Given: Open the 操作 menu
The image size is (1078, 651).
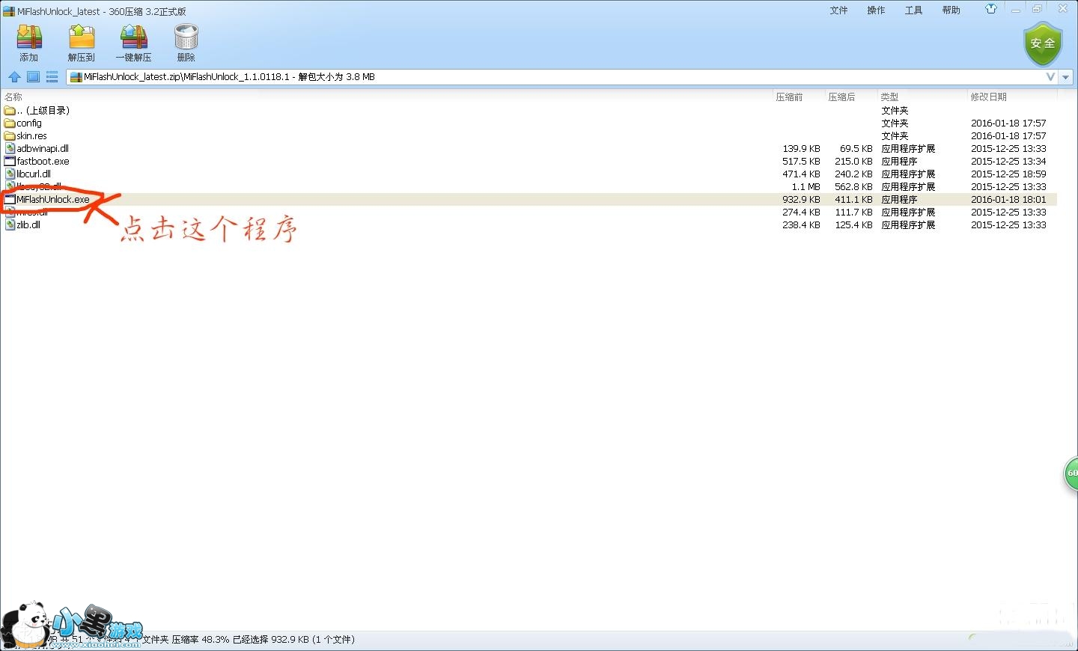Looking at the screenshot, I should [877, 10].
